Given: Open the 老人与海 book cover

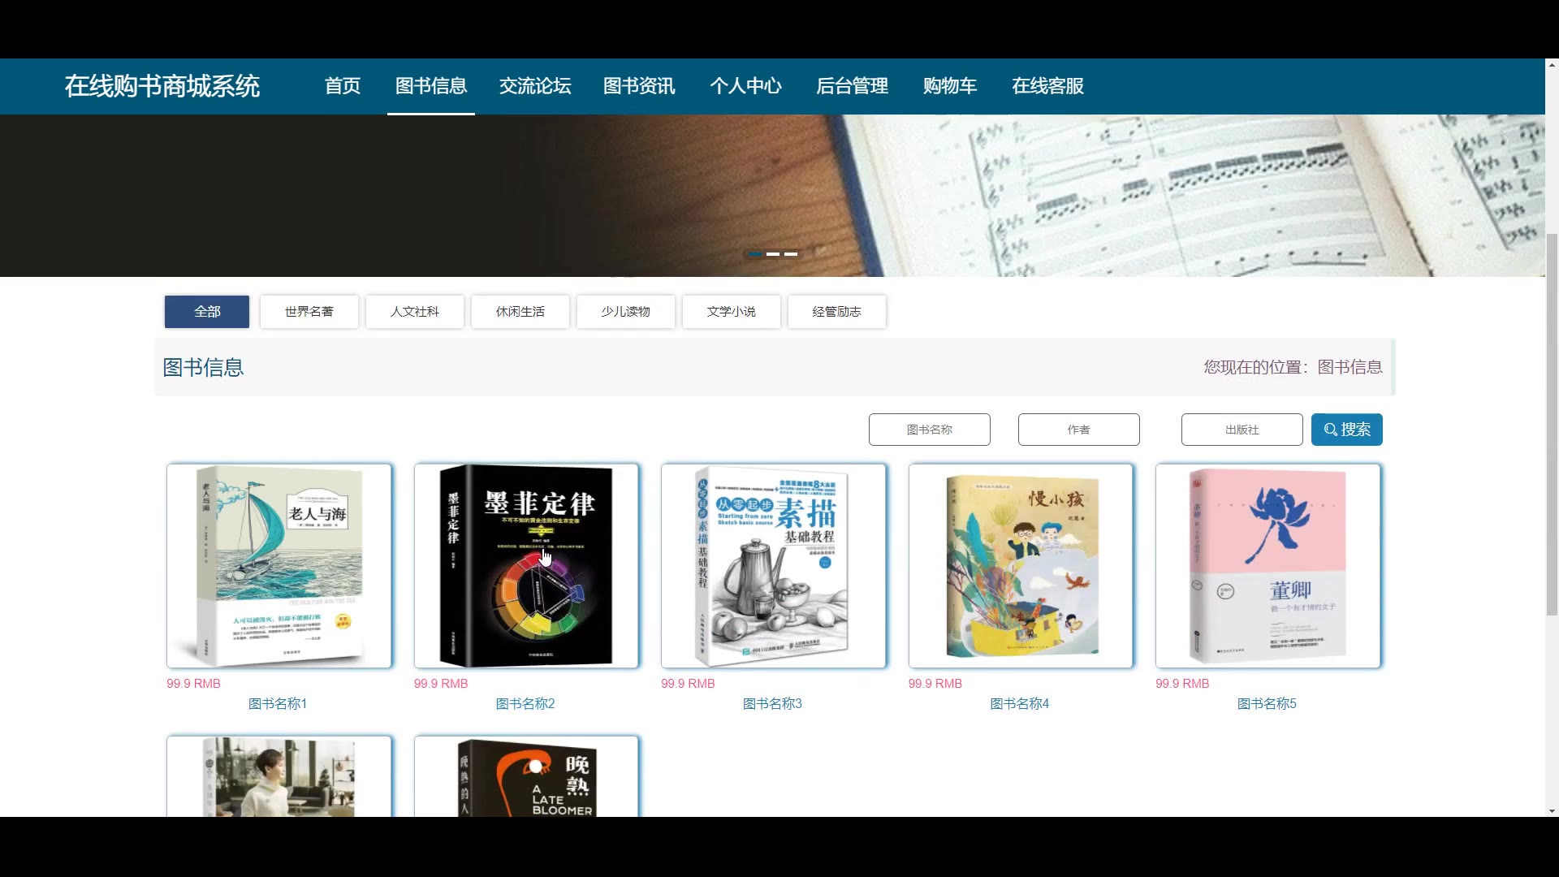Looking at the screenshot, I should click(x=279, y=566).
